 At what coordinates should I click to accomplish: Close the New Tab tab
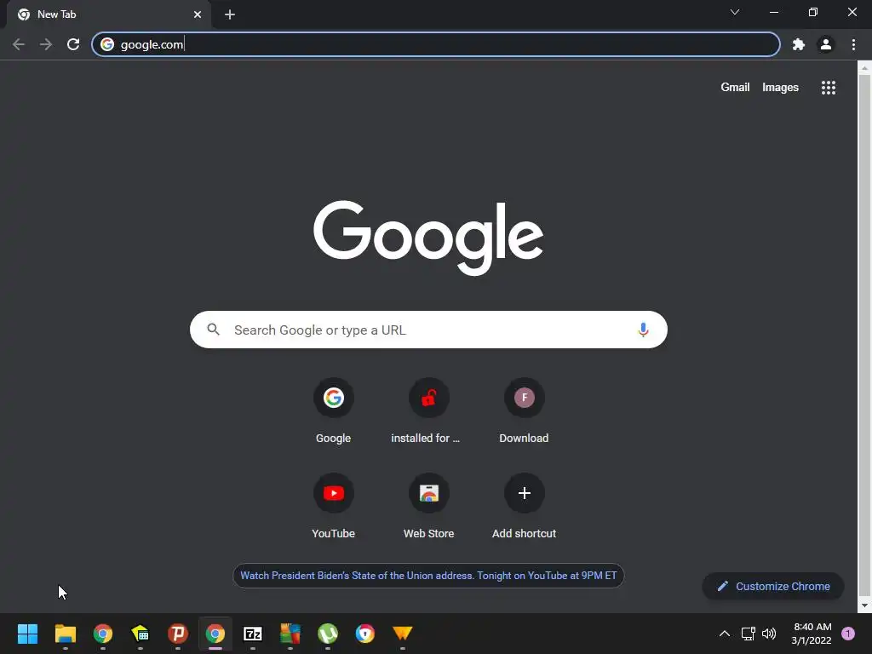(198, 14)
